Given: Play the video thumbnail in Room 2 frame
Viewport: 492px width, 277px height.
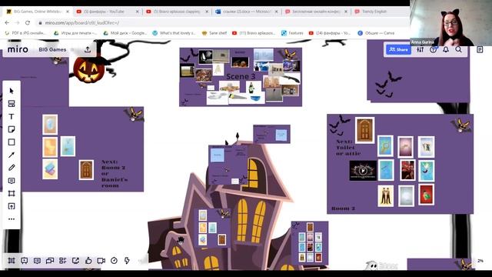Looking at the screenshot, I should coord(363,171).
